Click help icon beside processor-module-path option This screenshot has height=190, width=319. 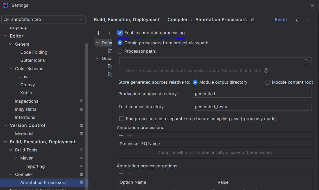point(266,70)
